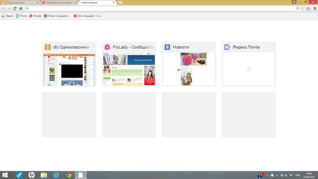Open the FlyLady bookmark
This screenshot has width=318, height=179.
pyautogui.click(x=36, y=16)
